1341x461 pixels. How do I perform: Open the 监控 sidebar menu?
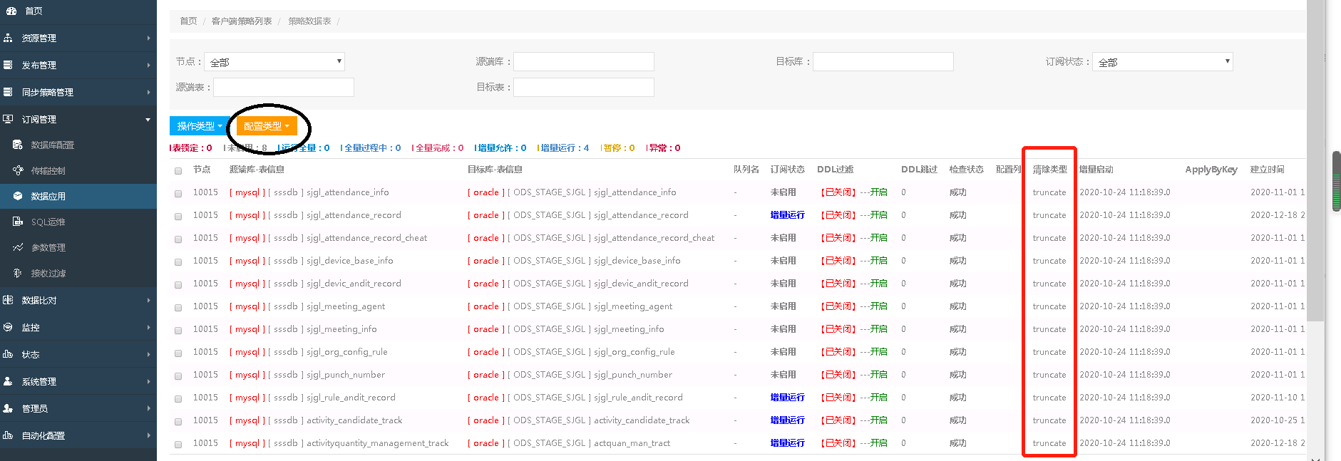(x=77, y=327)
